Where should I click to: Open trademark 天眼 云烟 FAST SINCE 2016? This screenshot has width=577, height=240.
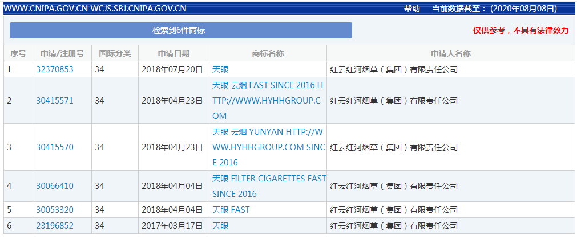[x=268, y=101]
